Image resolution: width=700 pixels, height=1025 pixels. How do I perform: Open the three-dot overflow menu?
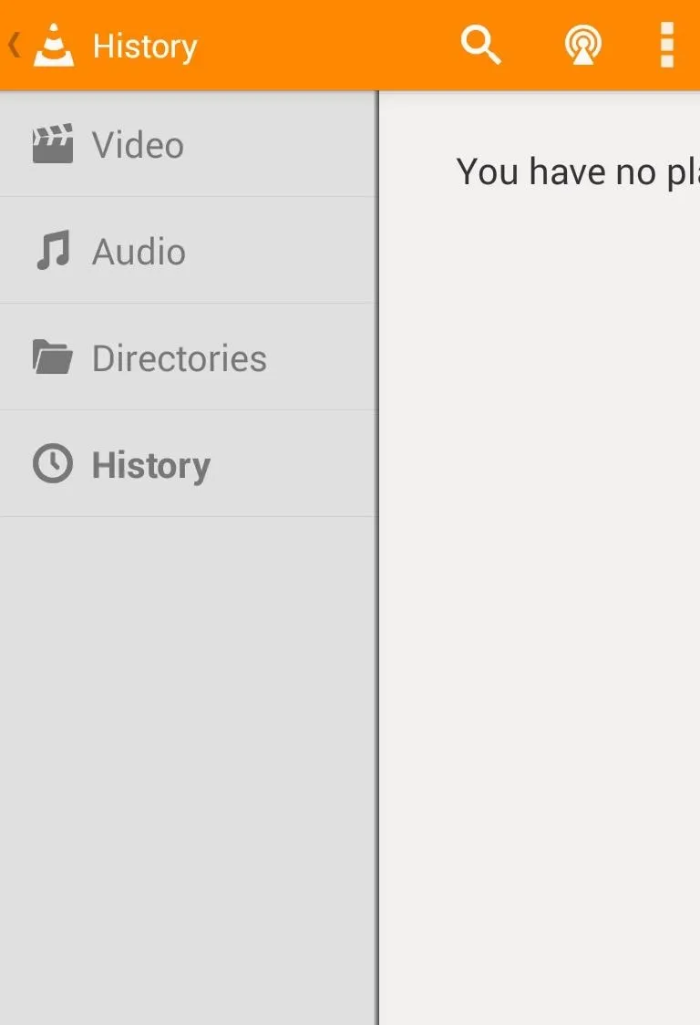(x=666, y=45)
